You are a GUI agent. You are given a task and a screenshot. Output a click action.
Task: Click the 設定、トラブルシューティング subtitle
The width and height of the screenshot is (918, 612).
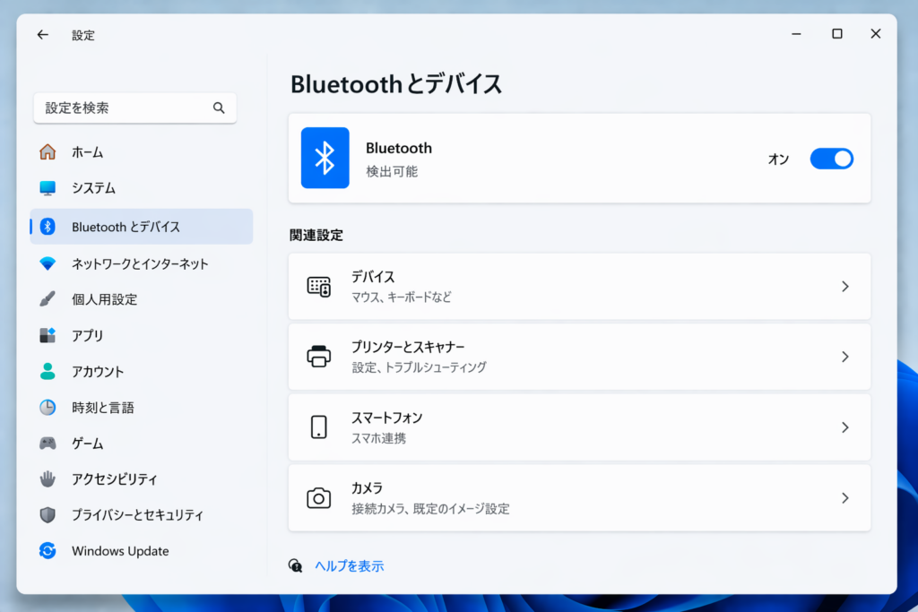click(420, 367)
